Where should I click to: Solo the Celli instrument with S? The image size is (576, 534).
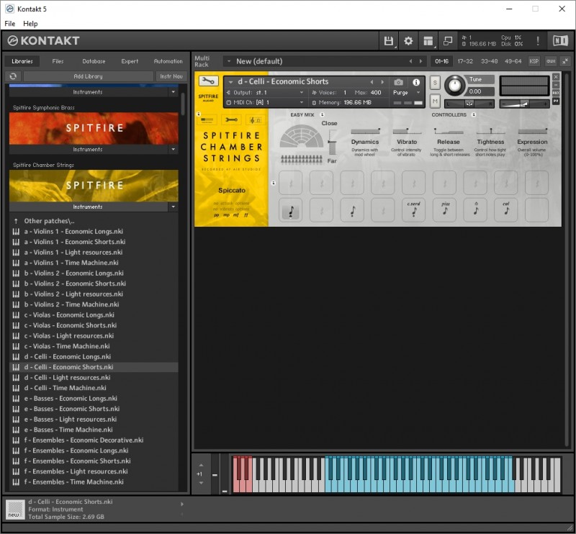point(435,83)
